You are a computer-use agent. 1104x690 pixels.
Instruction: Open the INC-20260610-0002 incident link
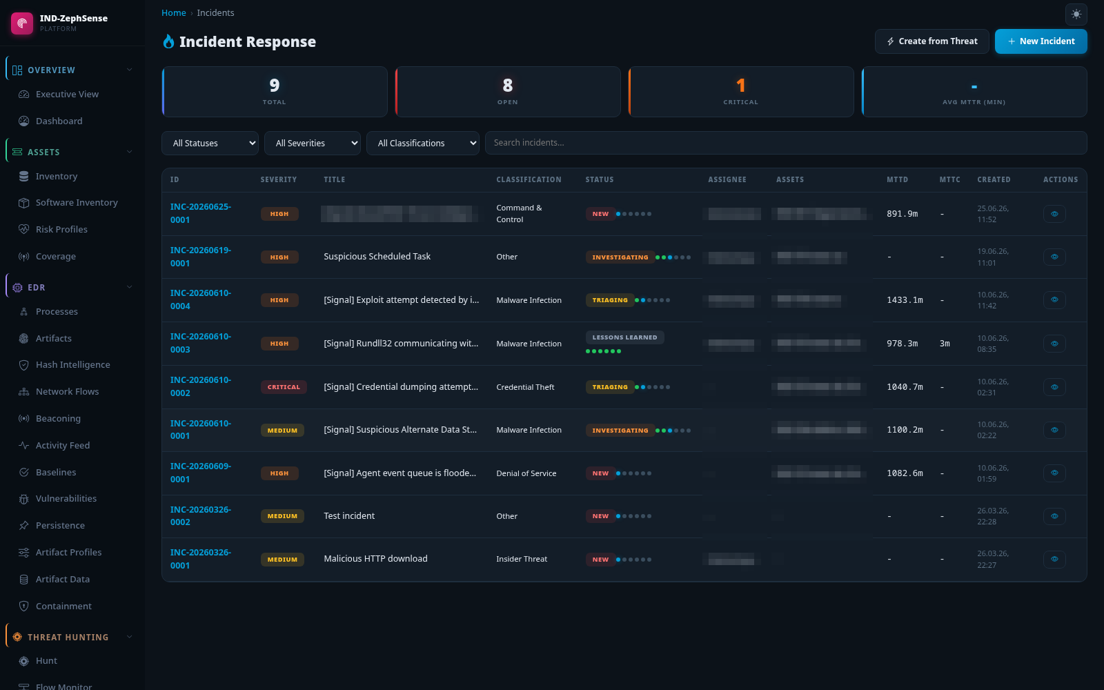coord(201,386)
